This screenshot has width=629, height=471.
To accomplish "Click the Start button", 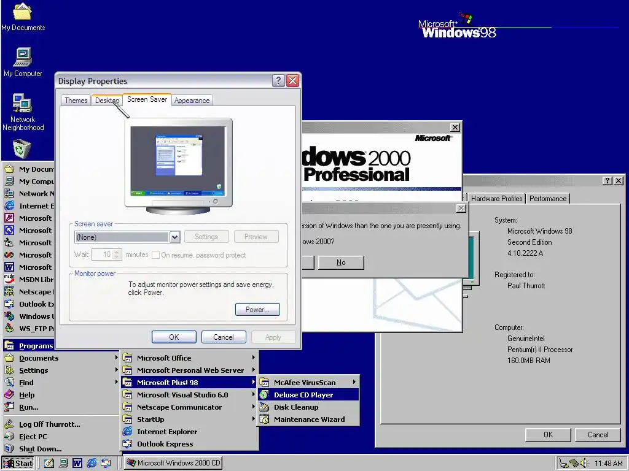I will (x=18, y=464).
